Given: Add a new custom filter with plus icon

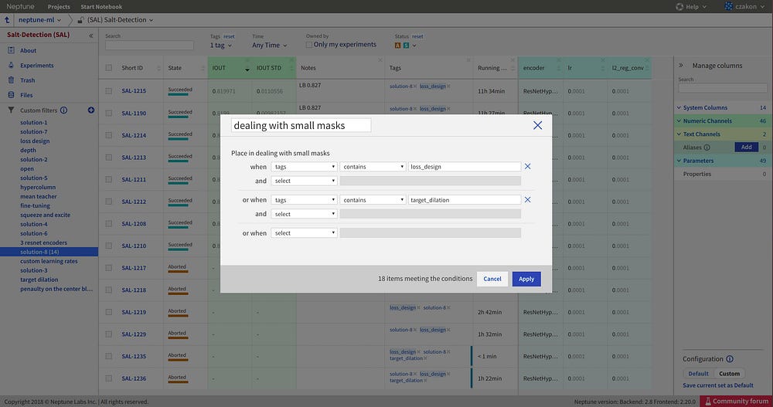Looking at the screenshot, I should [91, 110].
